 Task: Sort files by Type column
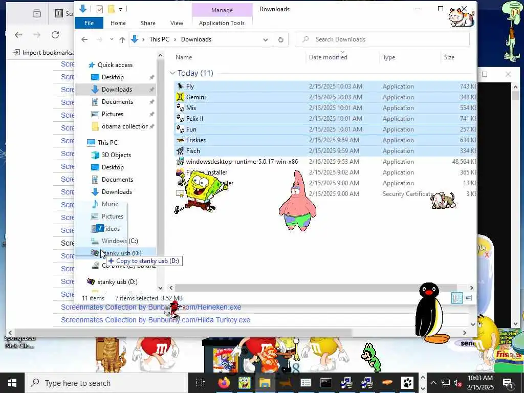point(389,57)
